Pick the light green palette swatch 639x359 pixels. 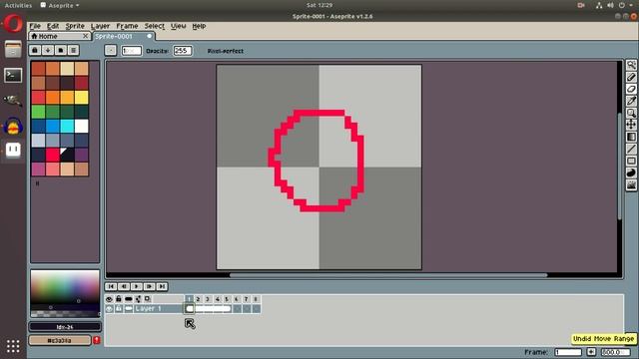tap(38, 112)
